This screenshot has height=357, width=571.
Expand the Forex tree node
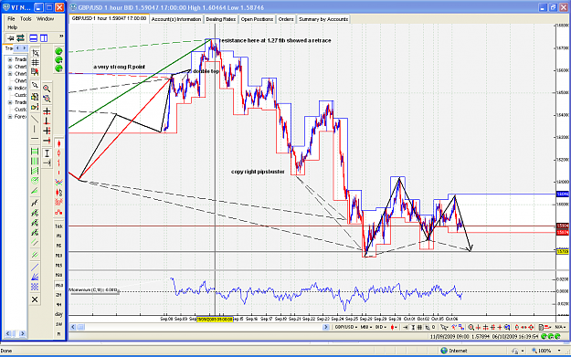(x=10, y=117)
